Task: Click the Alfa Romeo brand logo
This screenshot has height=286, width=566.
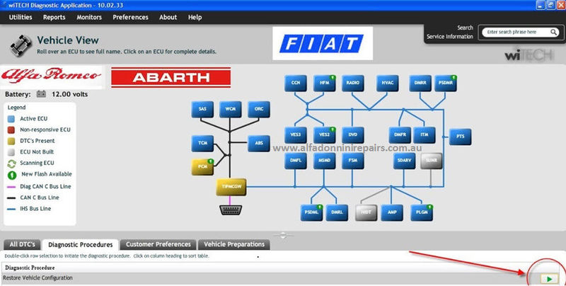Action: (x=51, y=76)
